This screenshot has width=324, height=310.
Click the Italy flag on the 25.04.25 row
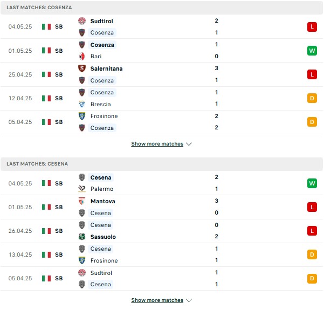pos(46,74)
